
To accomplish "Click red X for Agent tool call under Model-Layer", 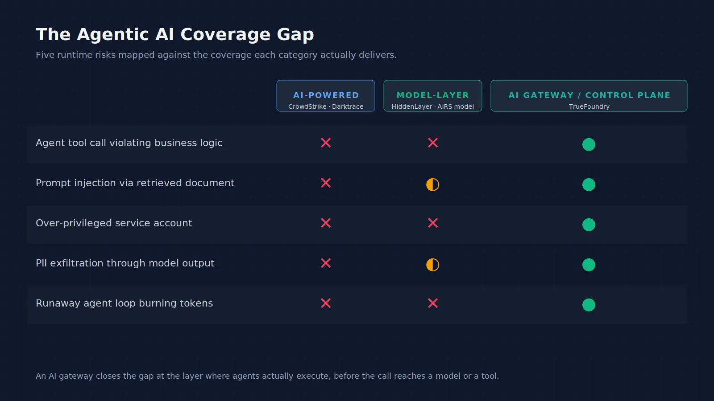I will pos(433,143).
